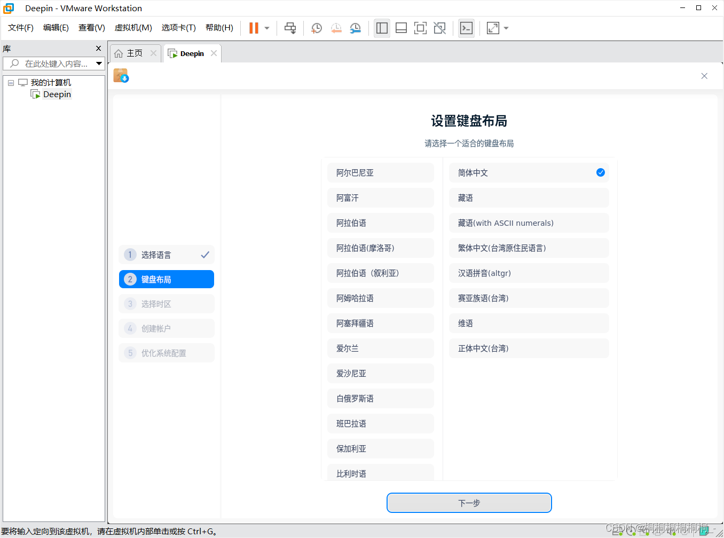Close the 主页 tab
Image resolution: width=724 pixels, height=538 pixels.
click(154, 53)
